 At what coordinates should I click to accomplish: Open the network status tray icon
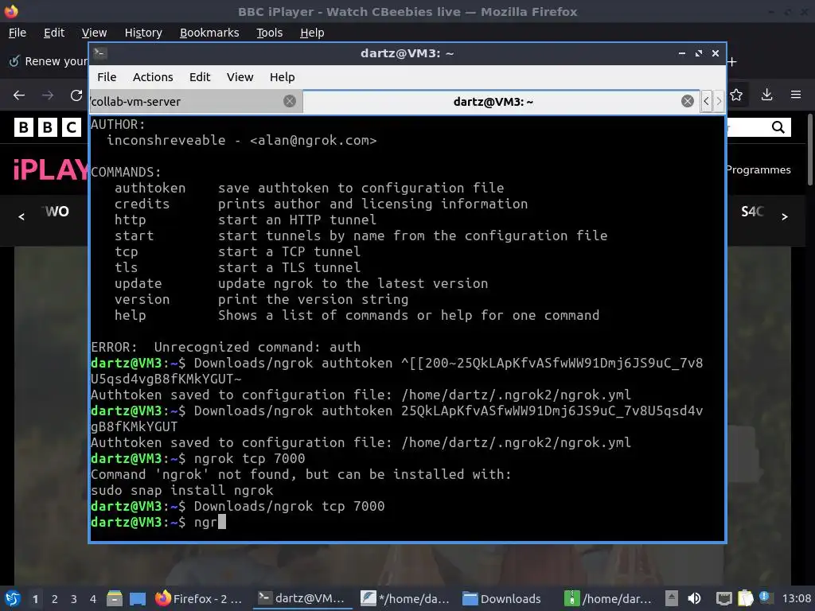(723, 598)
